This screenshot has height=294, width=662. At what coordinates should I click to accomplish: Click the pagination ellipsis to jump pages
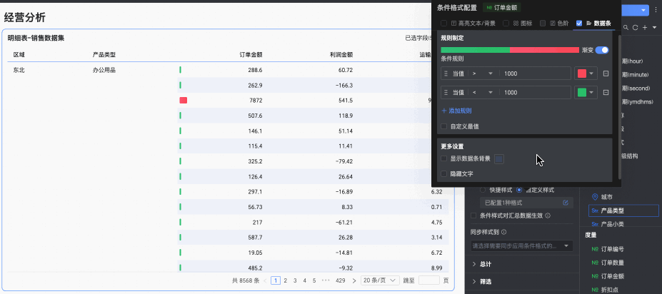[326, 280]
